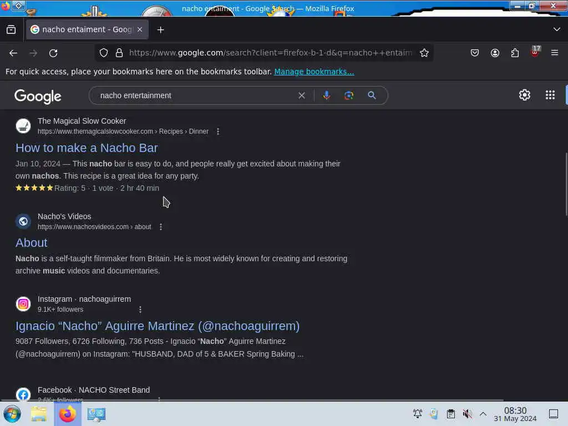
Task: Open the clipboard tray icon
Action: (450, 414)
